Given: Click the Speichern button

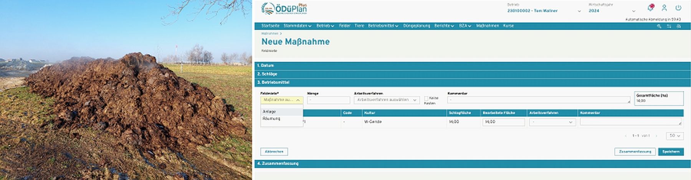Looking at the screenshot, I should tap(671, 152).
